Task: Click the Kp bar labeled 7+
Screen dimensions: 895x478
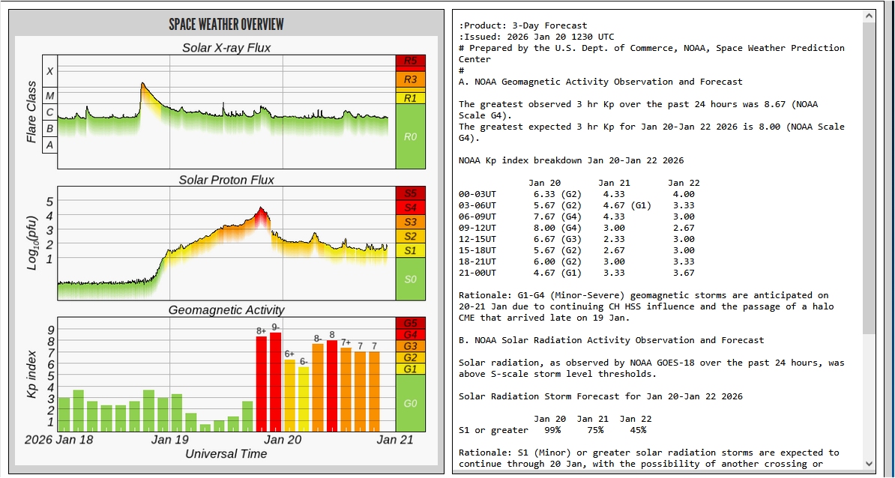Action: coord(346,390)
